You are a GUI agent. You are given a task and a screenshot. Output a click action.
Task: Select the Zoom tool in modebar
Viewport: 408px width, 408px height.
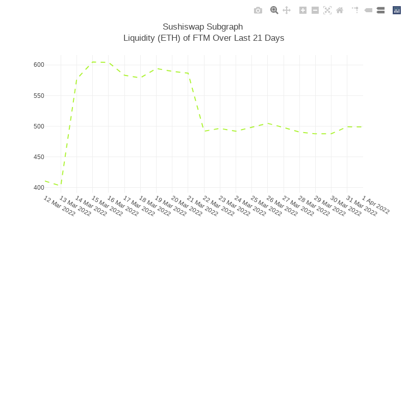point(274,10)
